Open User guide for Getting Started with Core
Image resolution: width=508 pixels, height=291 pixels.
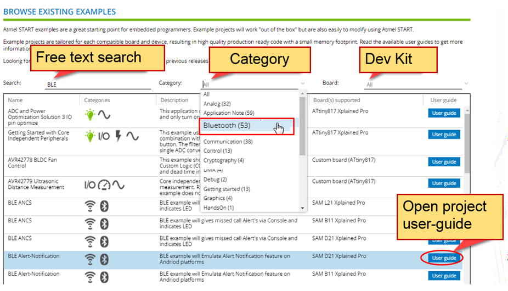[x=444, y=135]
